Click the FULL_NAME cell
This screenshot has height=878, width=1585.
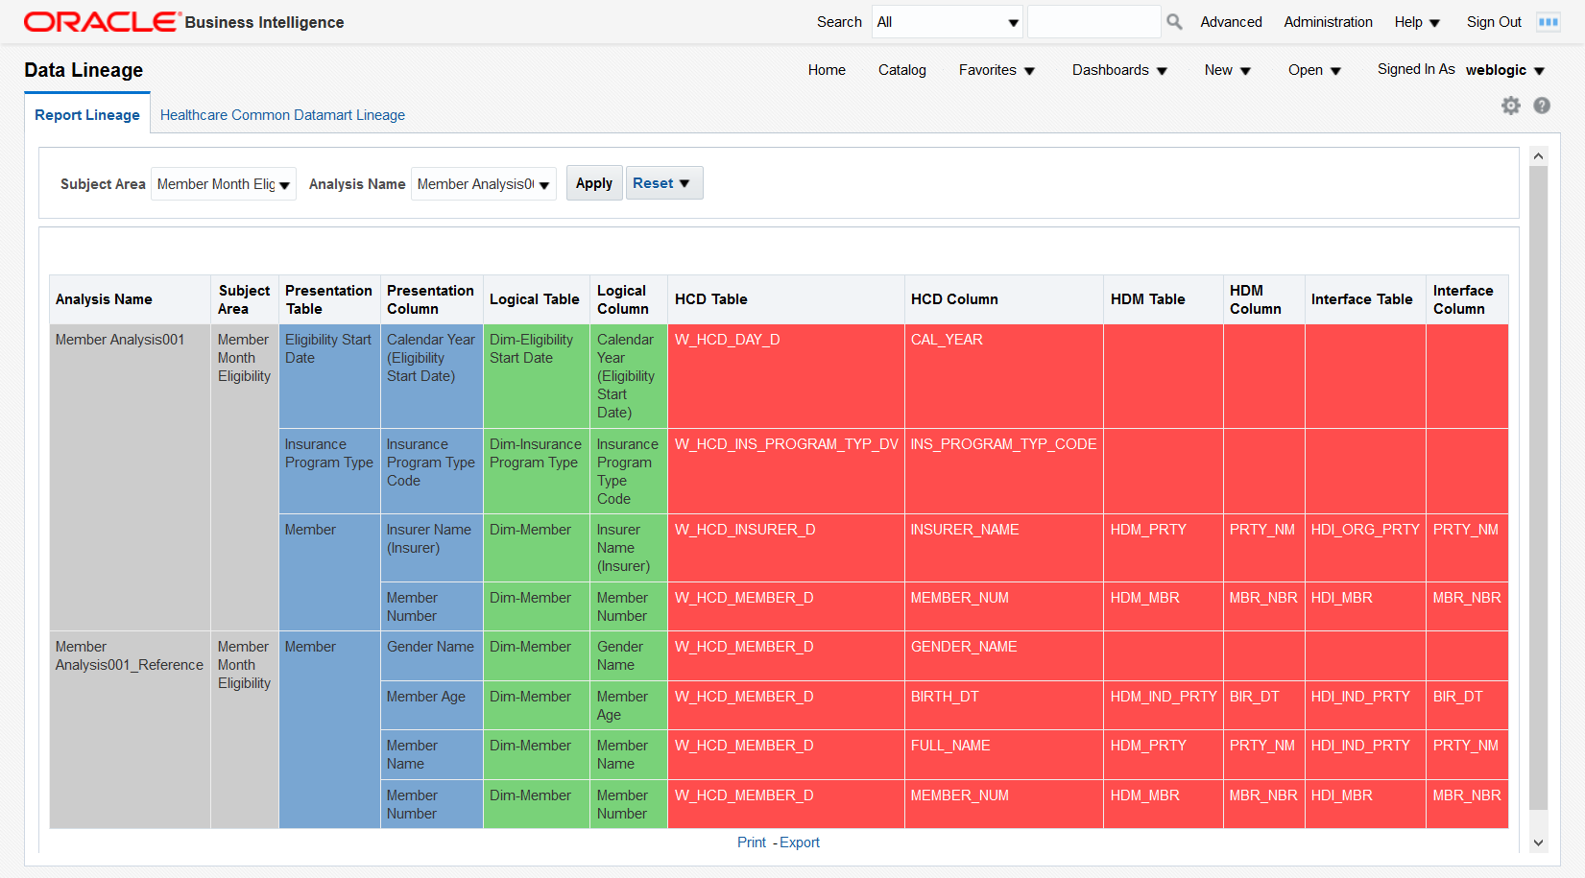tap(1004, 754)
